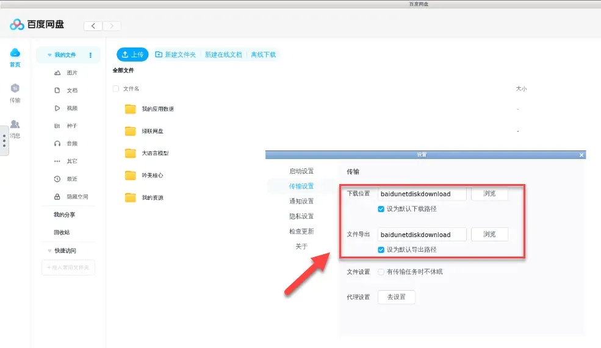Collapse the 快捷访问 section arrow
601x348 pixels.
coord(49,250)
